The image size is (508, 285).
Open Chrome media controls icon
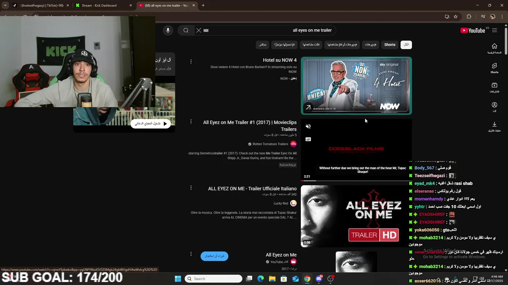click(483, 17)
